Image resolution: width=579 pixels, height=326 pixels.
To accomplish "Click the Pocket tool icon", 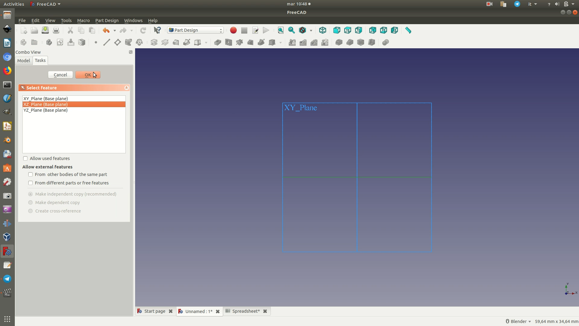I will pos(218,42).
